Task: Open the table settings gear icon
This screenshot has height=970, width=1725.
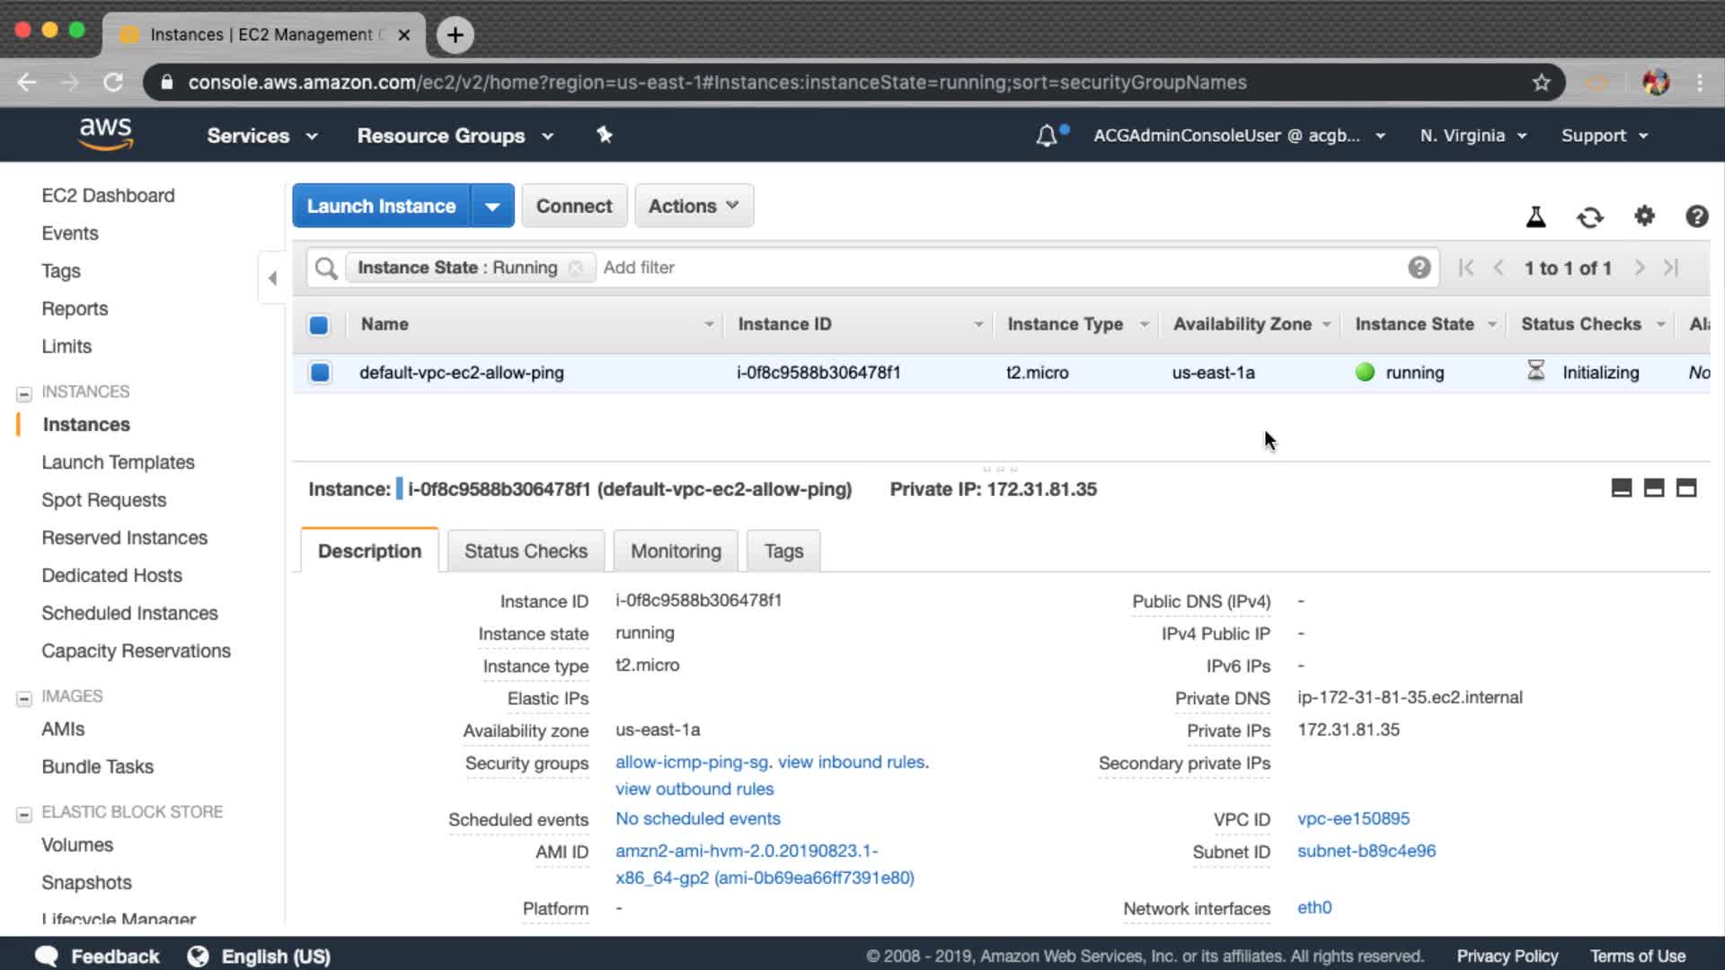Action: 1644,216
